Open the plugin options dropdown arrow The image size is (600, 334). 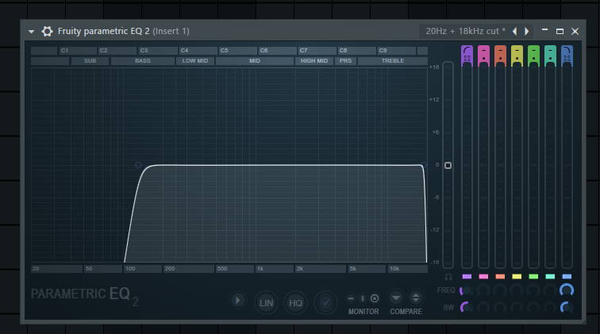point(32,32)
